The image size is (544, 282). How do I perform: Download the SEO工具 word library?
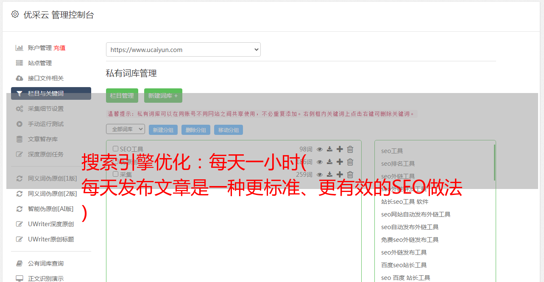[329, 149]
